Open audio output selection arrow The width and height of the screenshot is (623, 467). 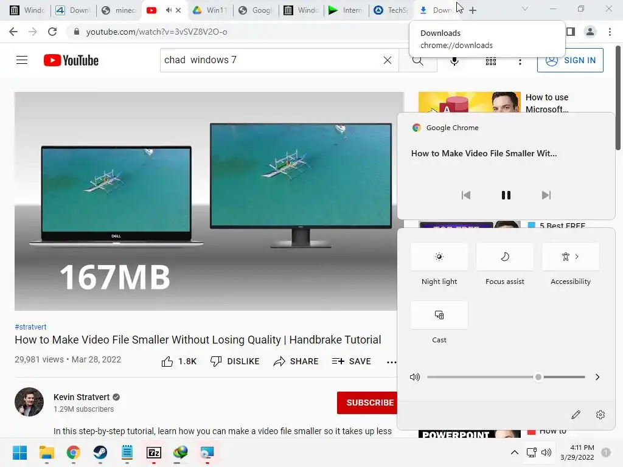597,377
